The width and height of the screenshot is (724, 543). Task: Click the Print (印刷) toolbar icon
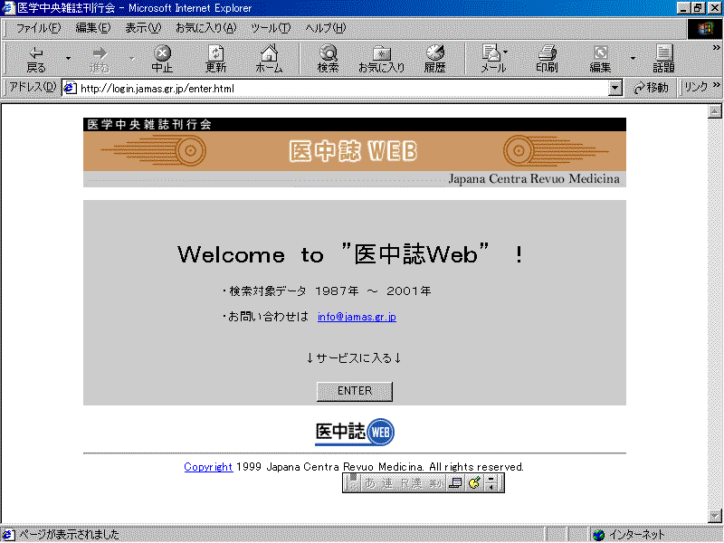[x=548, y=59]
